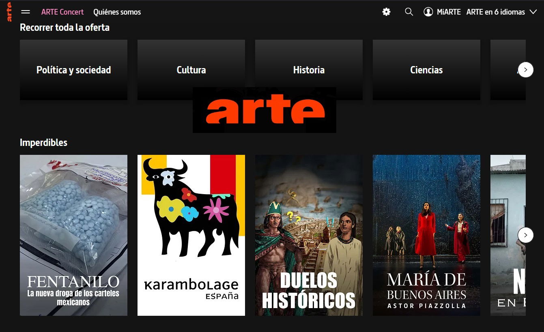Open MiARTE account link

(x=449, y=12)
